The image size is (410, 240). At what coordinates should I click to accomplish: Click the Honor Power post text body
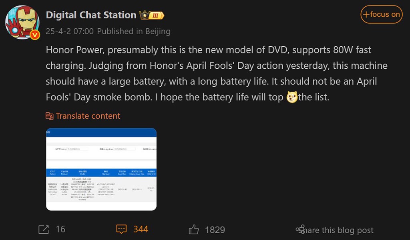217,73
